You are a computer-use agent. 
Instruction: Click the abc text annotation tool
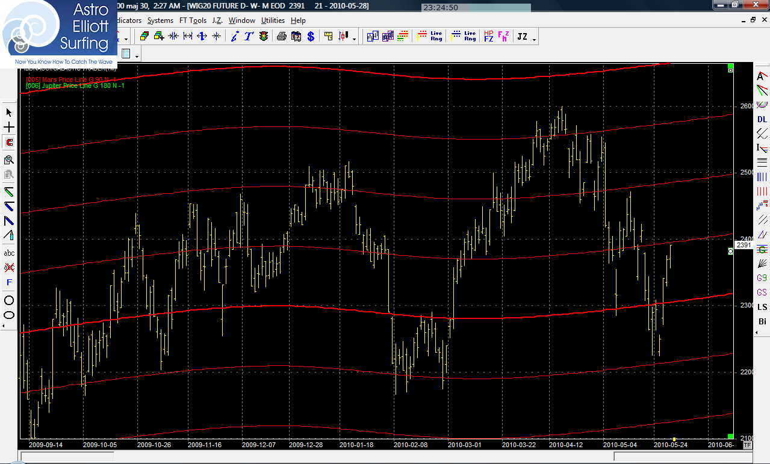click(9, 253)
